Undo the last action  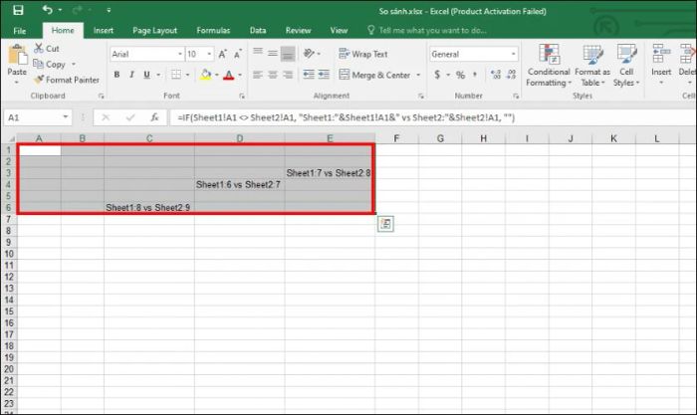[47, 9]
